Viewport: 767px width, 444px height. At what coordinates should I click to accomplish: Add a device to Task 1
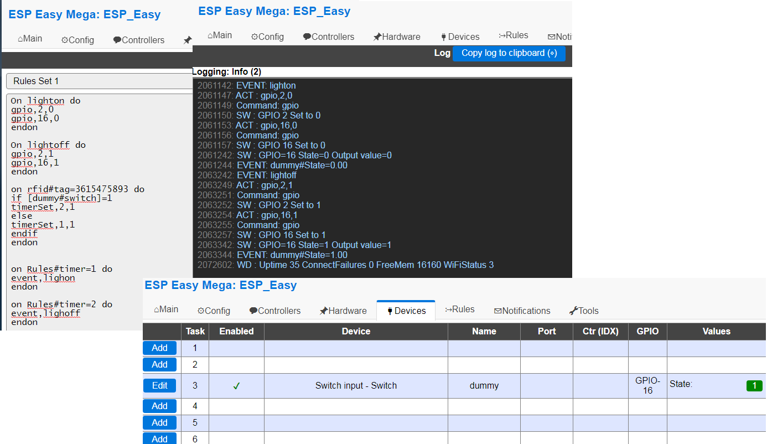pyautogui.click(x=159, y=348)
